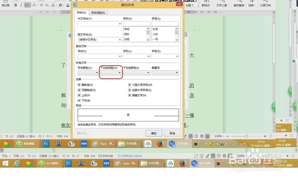Click down arrow of 字号 list scrollbar

coord(176,40)
